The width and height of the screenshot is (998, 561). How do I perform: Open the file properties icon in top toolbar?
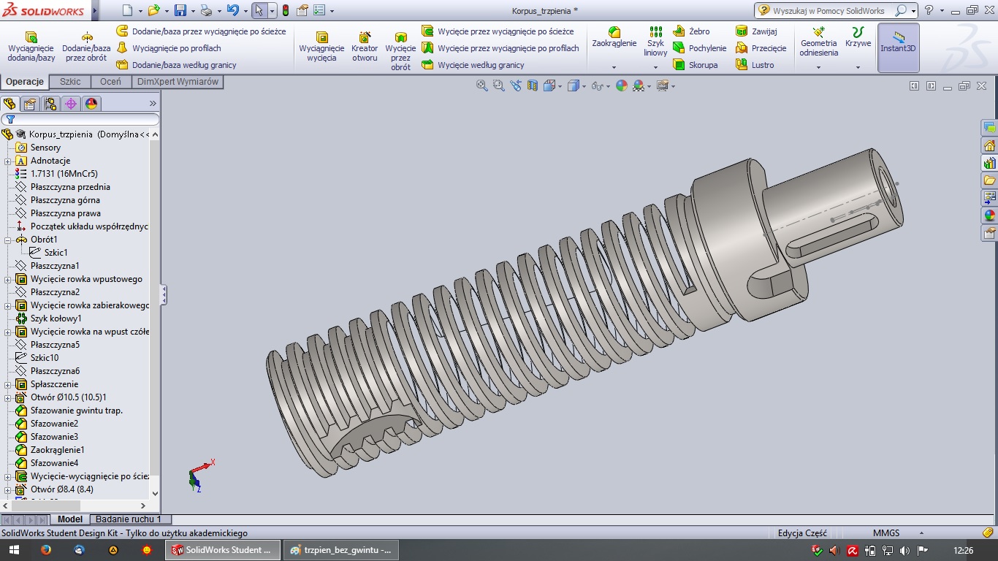(x=302, y=10)
